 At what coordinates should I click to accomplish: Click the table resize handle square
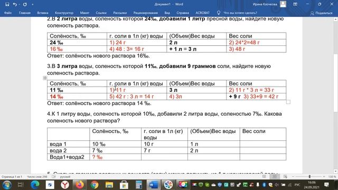(x=288, y=102)
